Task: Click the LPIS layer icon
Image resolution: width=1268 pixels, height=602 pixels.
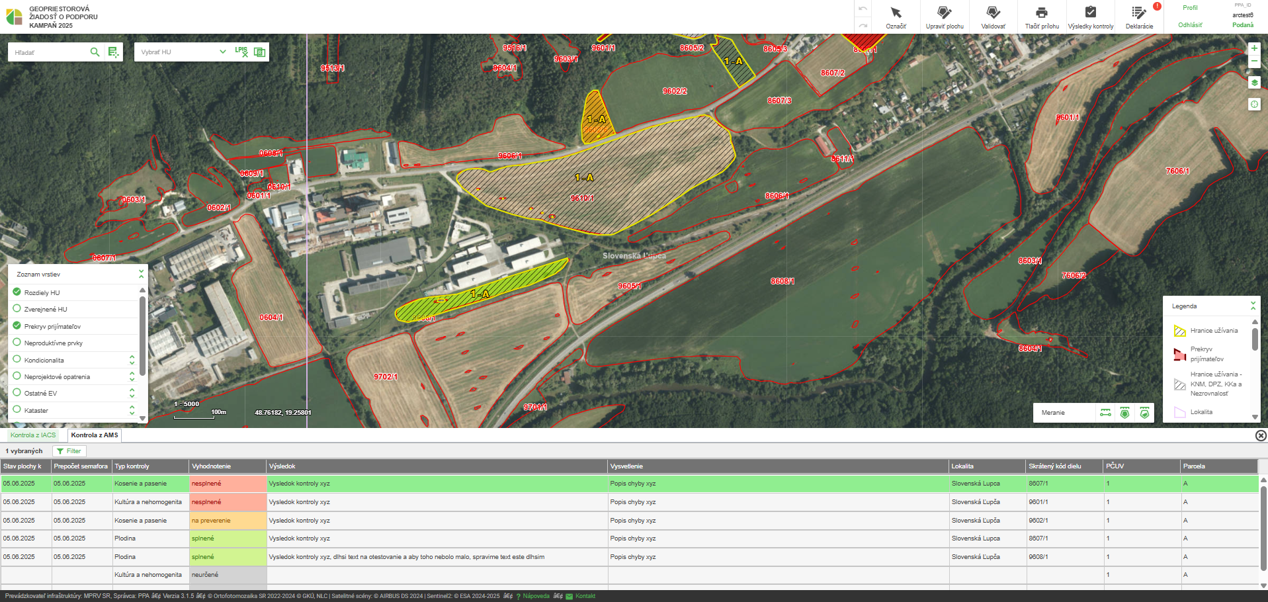Action: pos(241,52)
